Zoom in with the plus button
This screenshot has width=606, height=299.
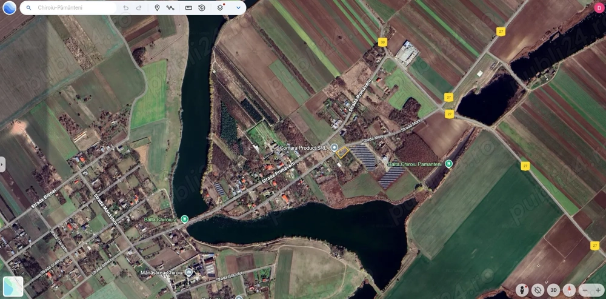tap(598, 290)
